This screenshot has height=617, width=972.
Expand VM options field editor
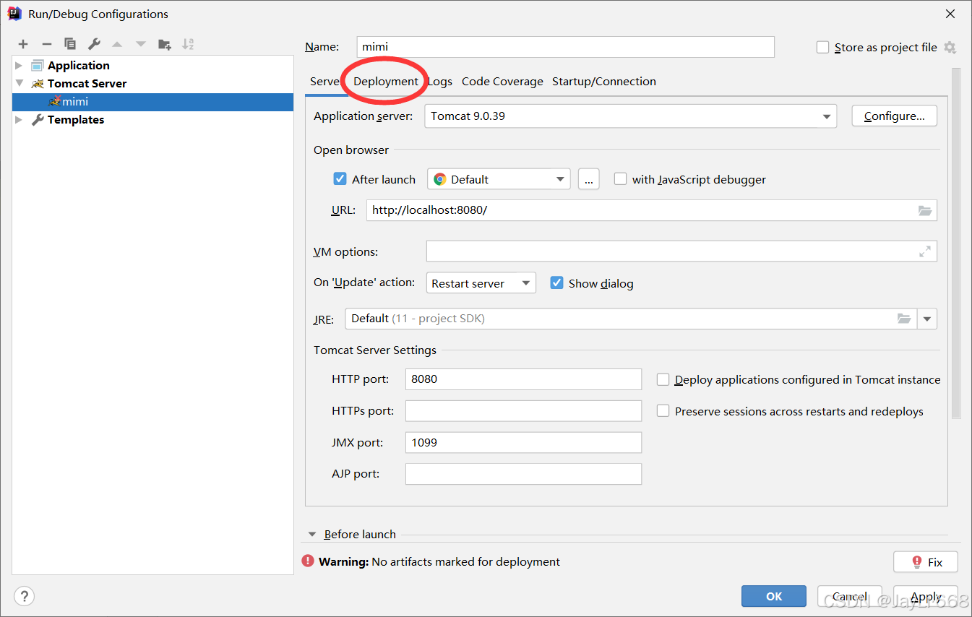[925, 251]
